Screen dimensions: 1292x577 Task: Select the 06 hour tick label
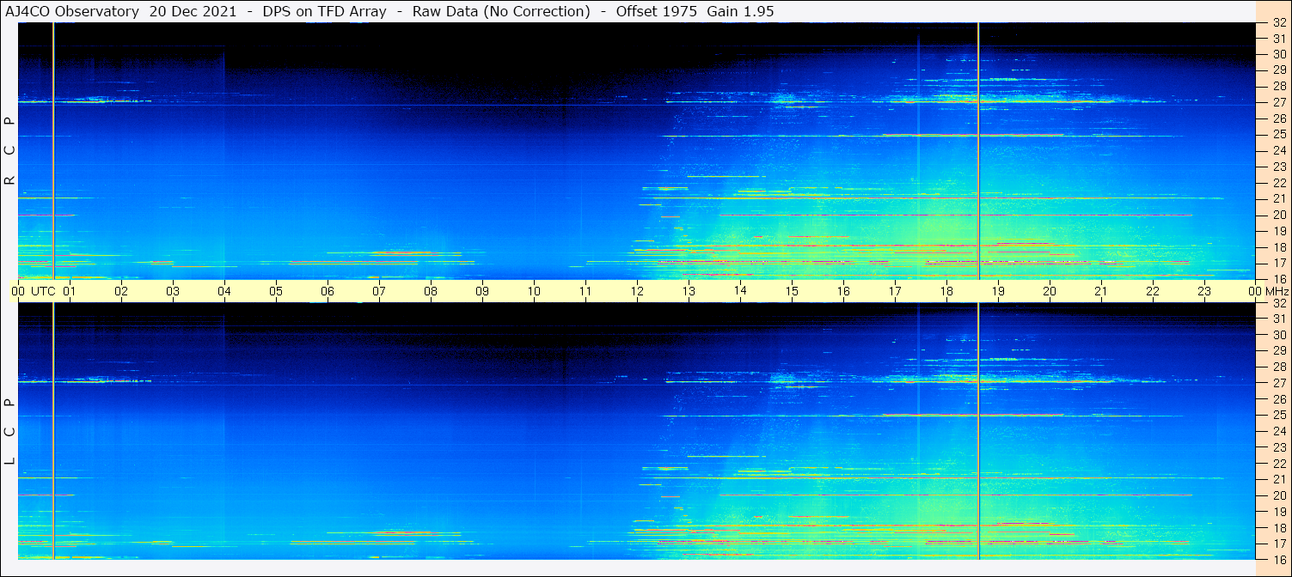click(x=328, y=291)
